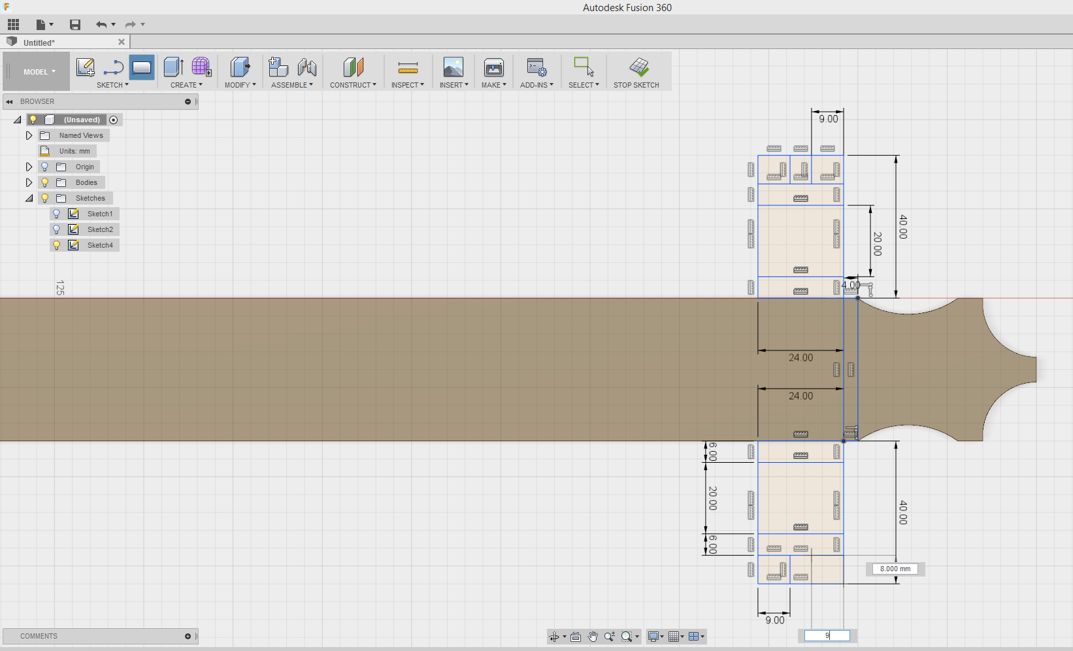The height and width of the screenshot is (651, 1073).
Task: Toggle Sketch1 visibility bulb
Action: (x=57, y=214)
